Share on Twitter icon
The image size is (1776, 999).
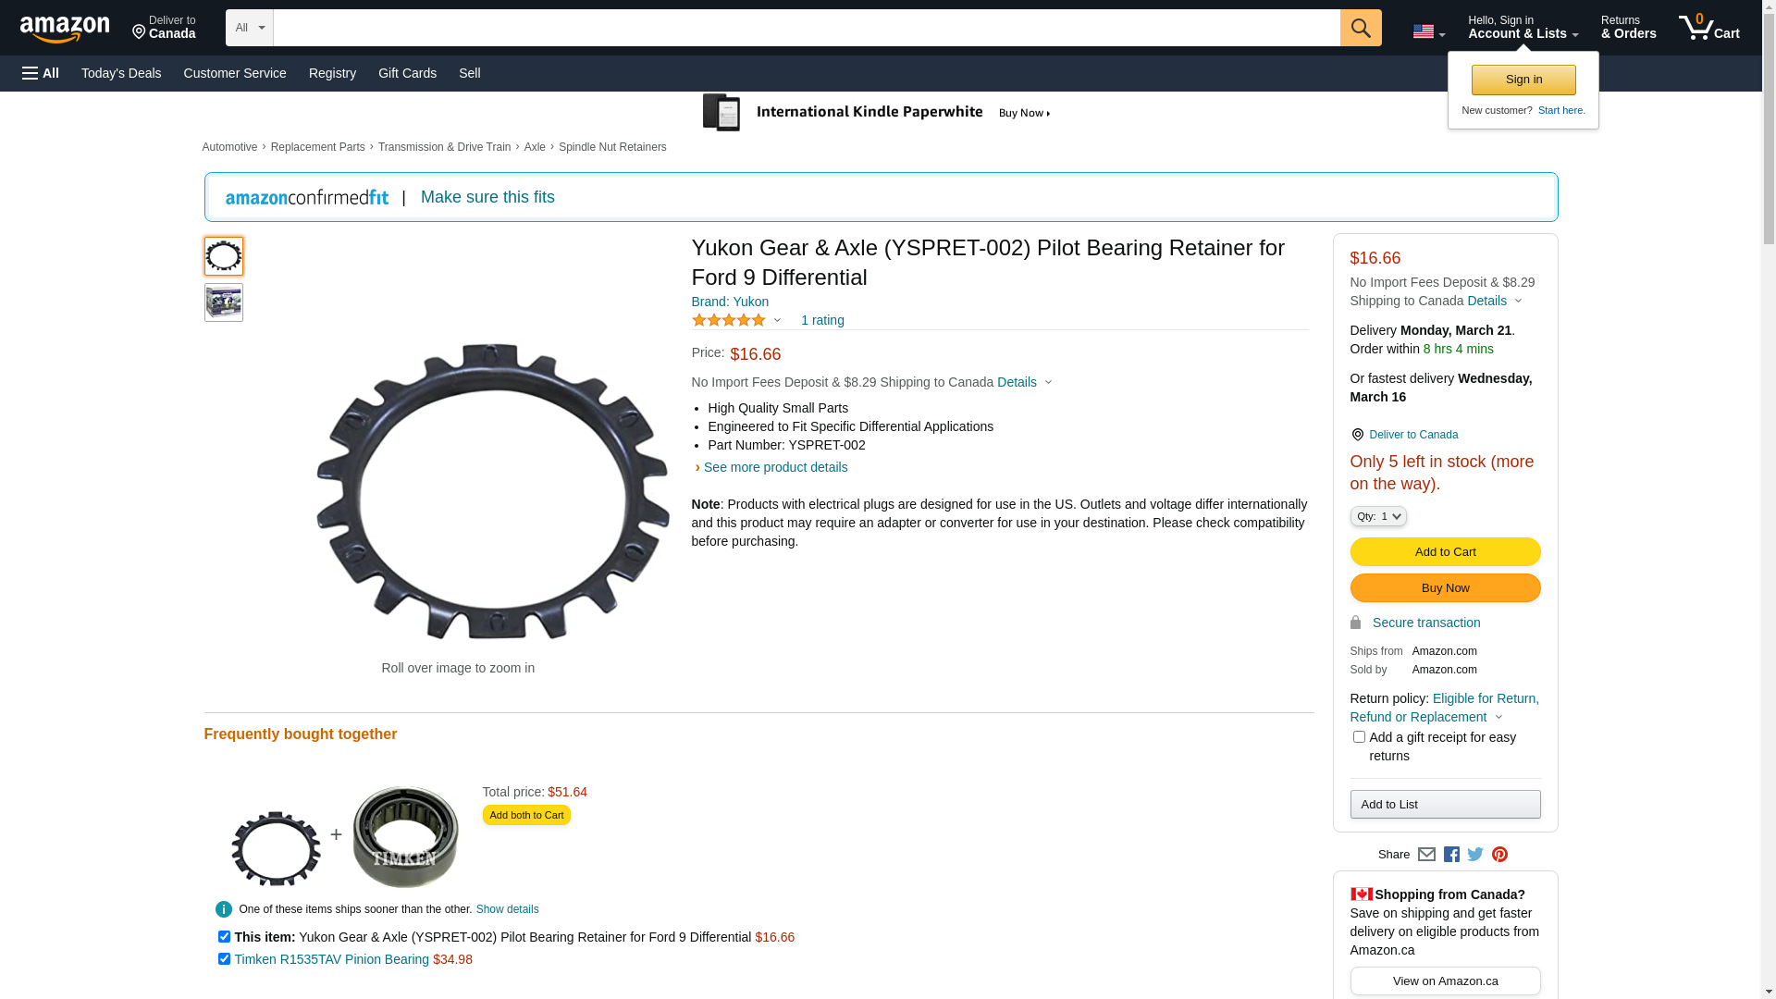[x=1475, y=855]
